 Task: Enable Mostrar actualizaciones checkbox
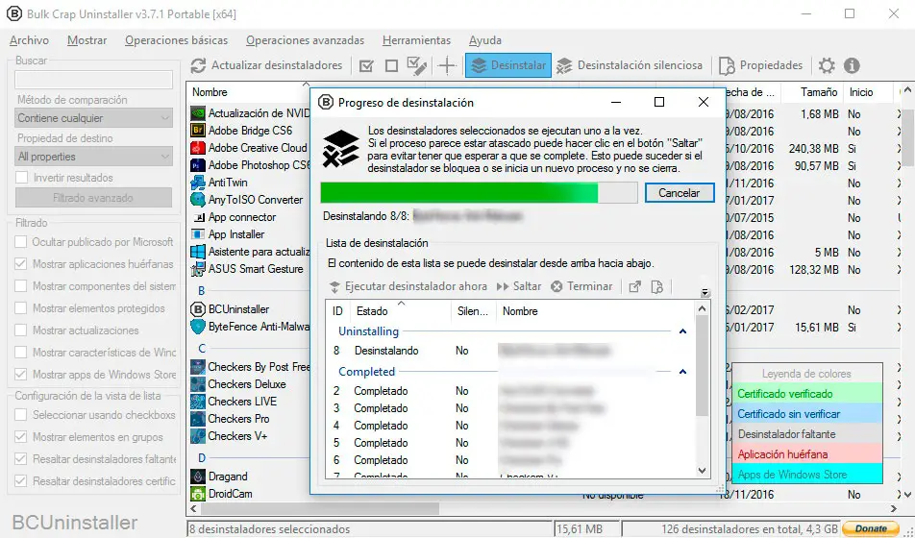21,330
